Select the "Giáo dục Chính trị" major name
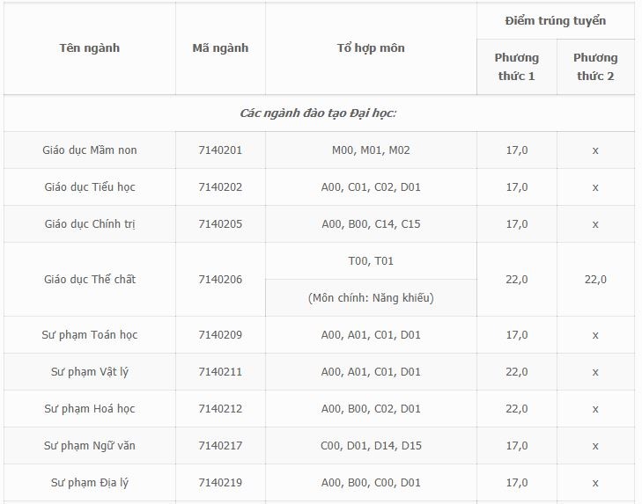 click(90, 224)
